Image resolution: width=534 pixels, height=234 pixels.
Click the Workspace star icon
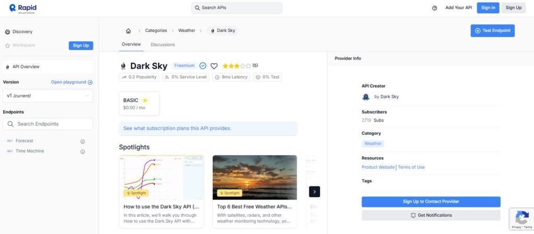tap(7, 45)
